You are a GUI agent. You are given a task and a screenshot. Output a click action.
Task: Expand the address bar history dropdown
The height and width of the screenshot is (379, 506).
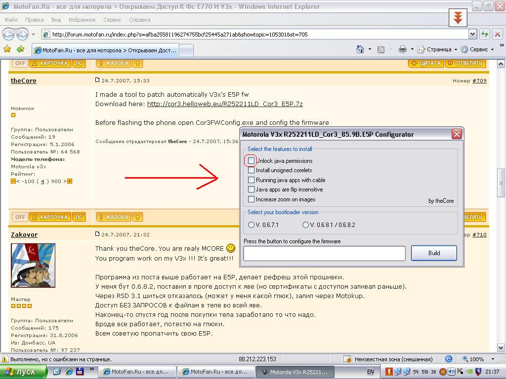[x=472, y=34]
